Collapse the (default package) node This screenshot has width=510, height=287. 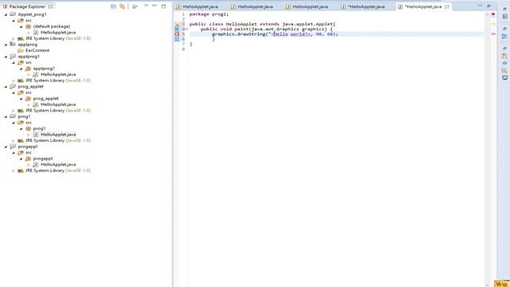(x=21, y=26)
